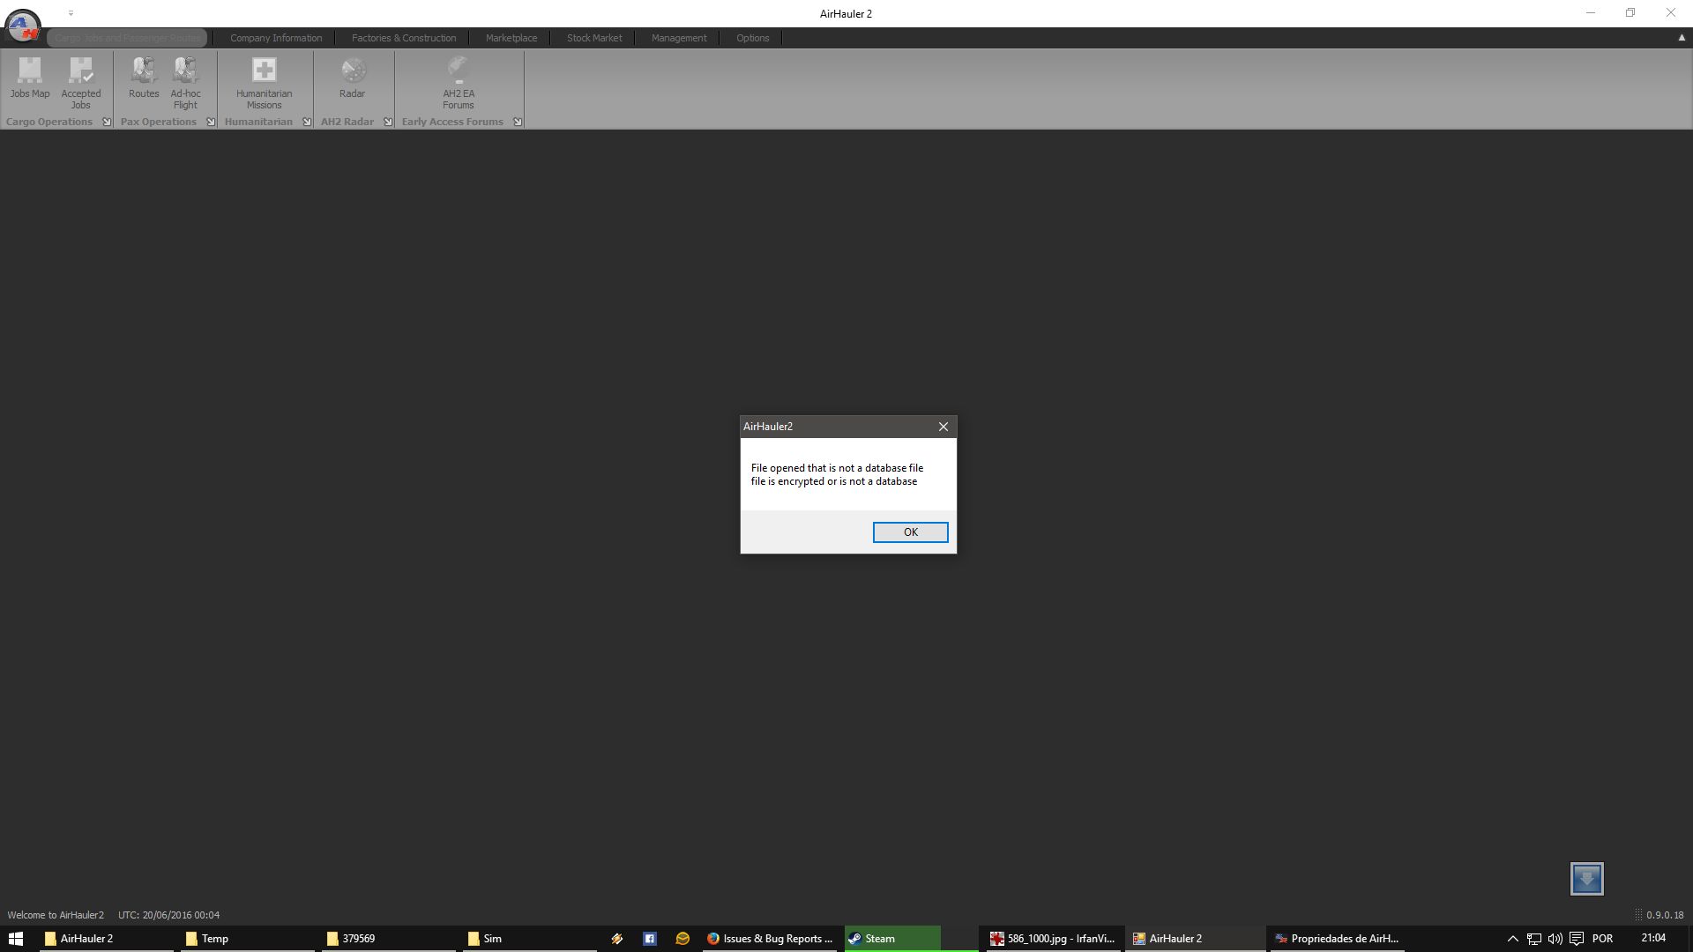Open Firefox Issues & Bug Reports window

pyautogui.click(x=770, y=939)
